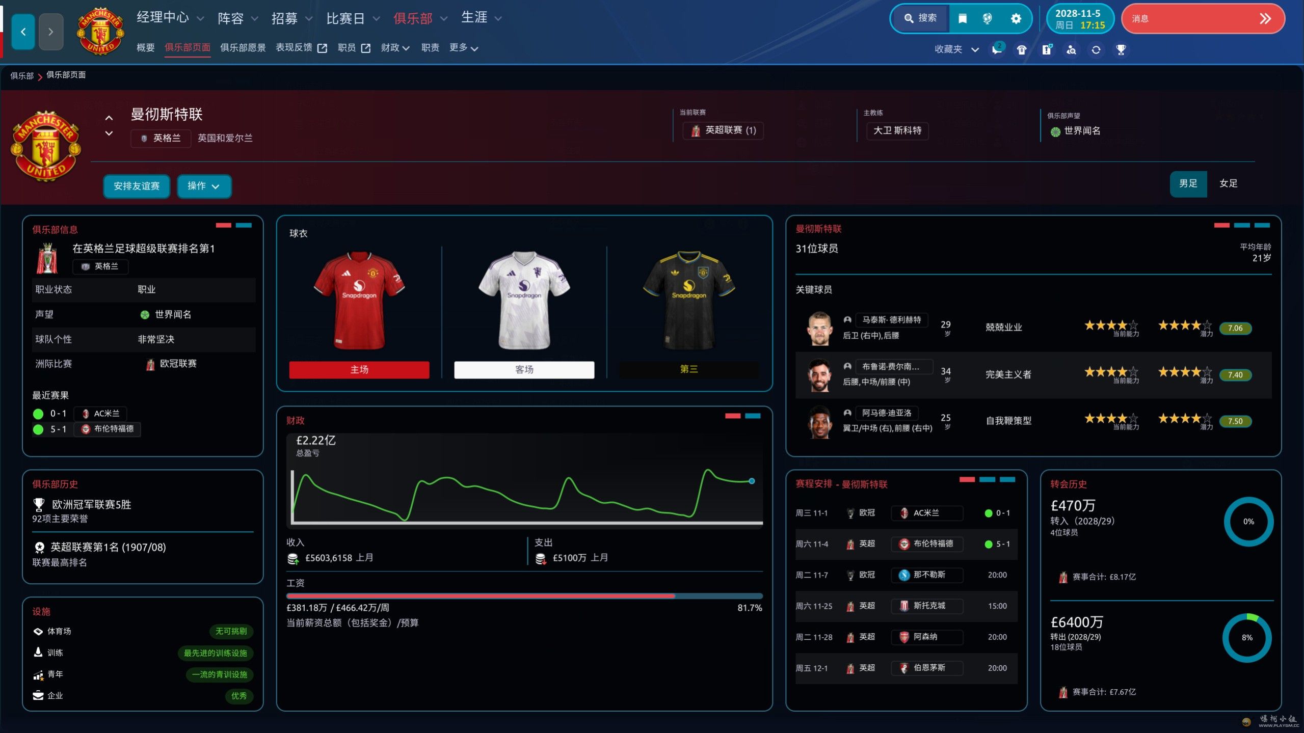The width and height of the screenshot is (1304, 733).
Task: Open the chat icon with badge 2
Action: [x=997, y=49]
